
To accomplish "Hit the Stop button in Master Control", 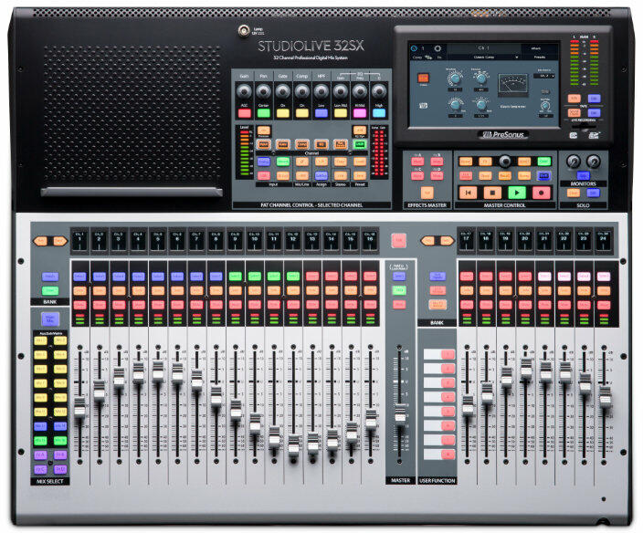I will (x=492, y=193).
